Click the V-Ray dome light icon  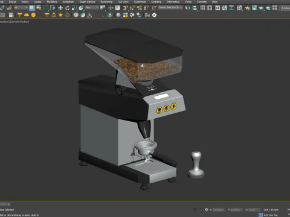27,15
